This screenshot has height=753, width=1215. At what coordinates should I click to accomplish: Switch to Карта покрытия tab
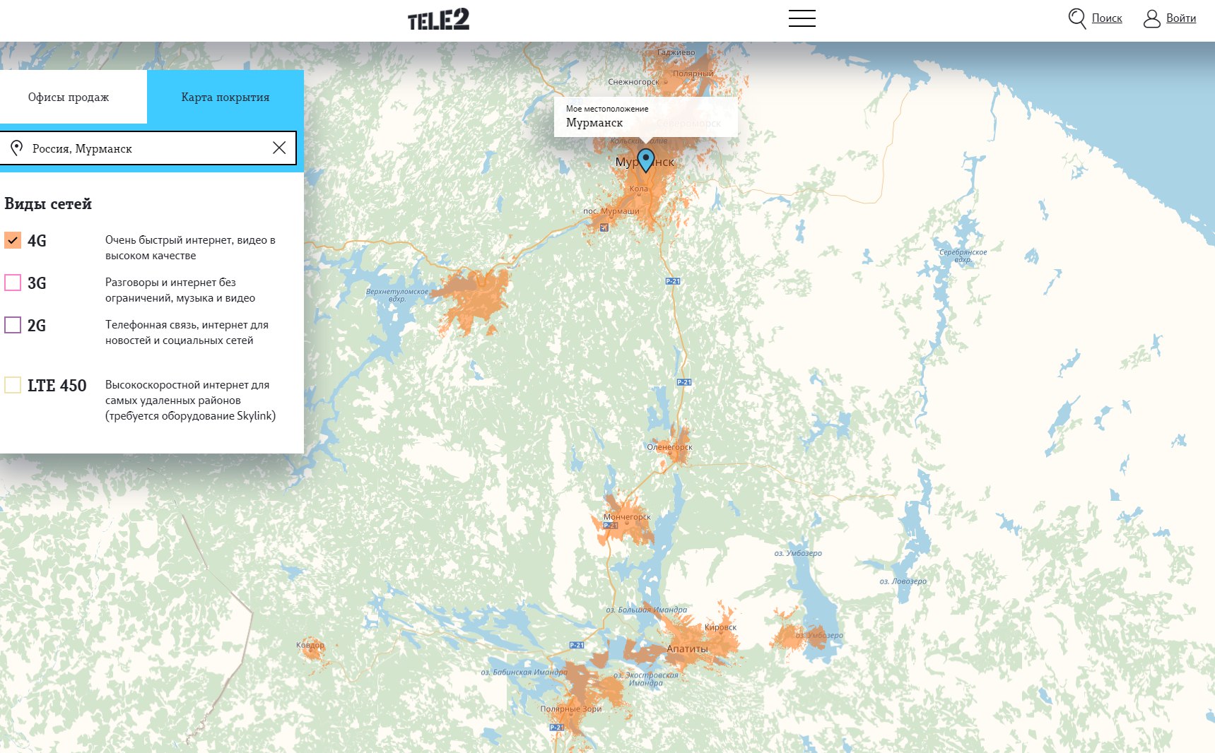pyautogui.click(x=225, y=97)
